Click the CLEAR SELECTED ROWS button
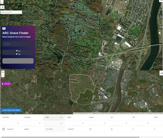163x138 pixels. pos(11,110)
